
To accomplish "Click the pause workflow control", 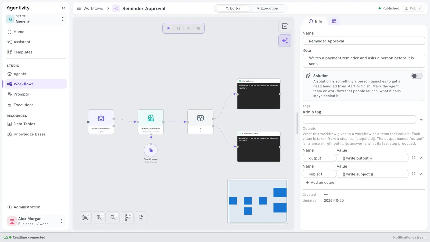I will pyautogui.click(x=178, y=28).
